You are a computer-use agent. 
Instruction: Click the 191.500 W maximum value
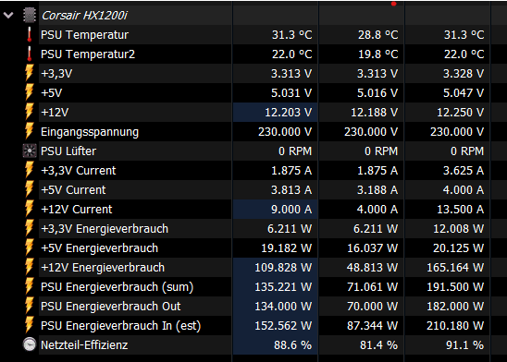click(x=455, y=287)
